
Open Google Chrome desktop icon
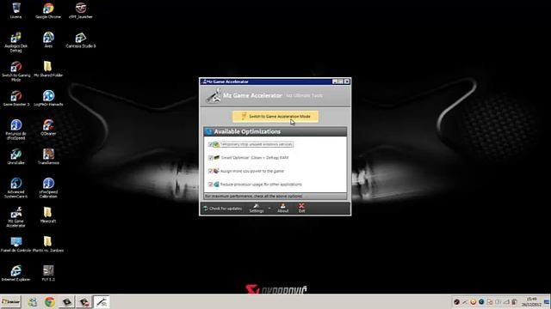48,10
